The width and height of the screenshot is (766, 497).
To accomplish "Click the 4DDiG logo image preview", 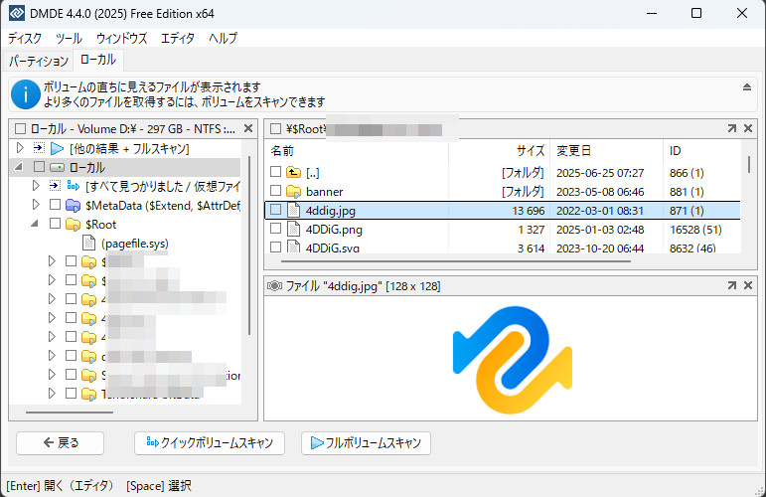I will point(512,359).
